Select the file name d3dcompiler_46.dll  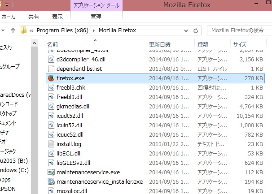point(81,60)
